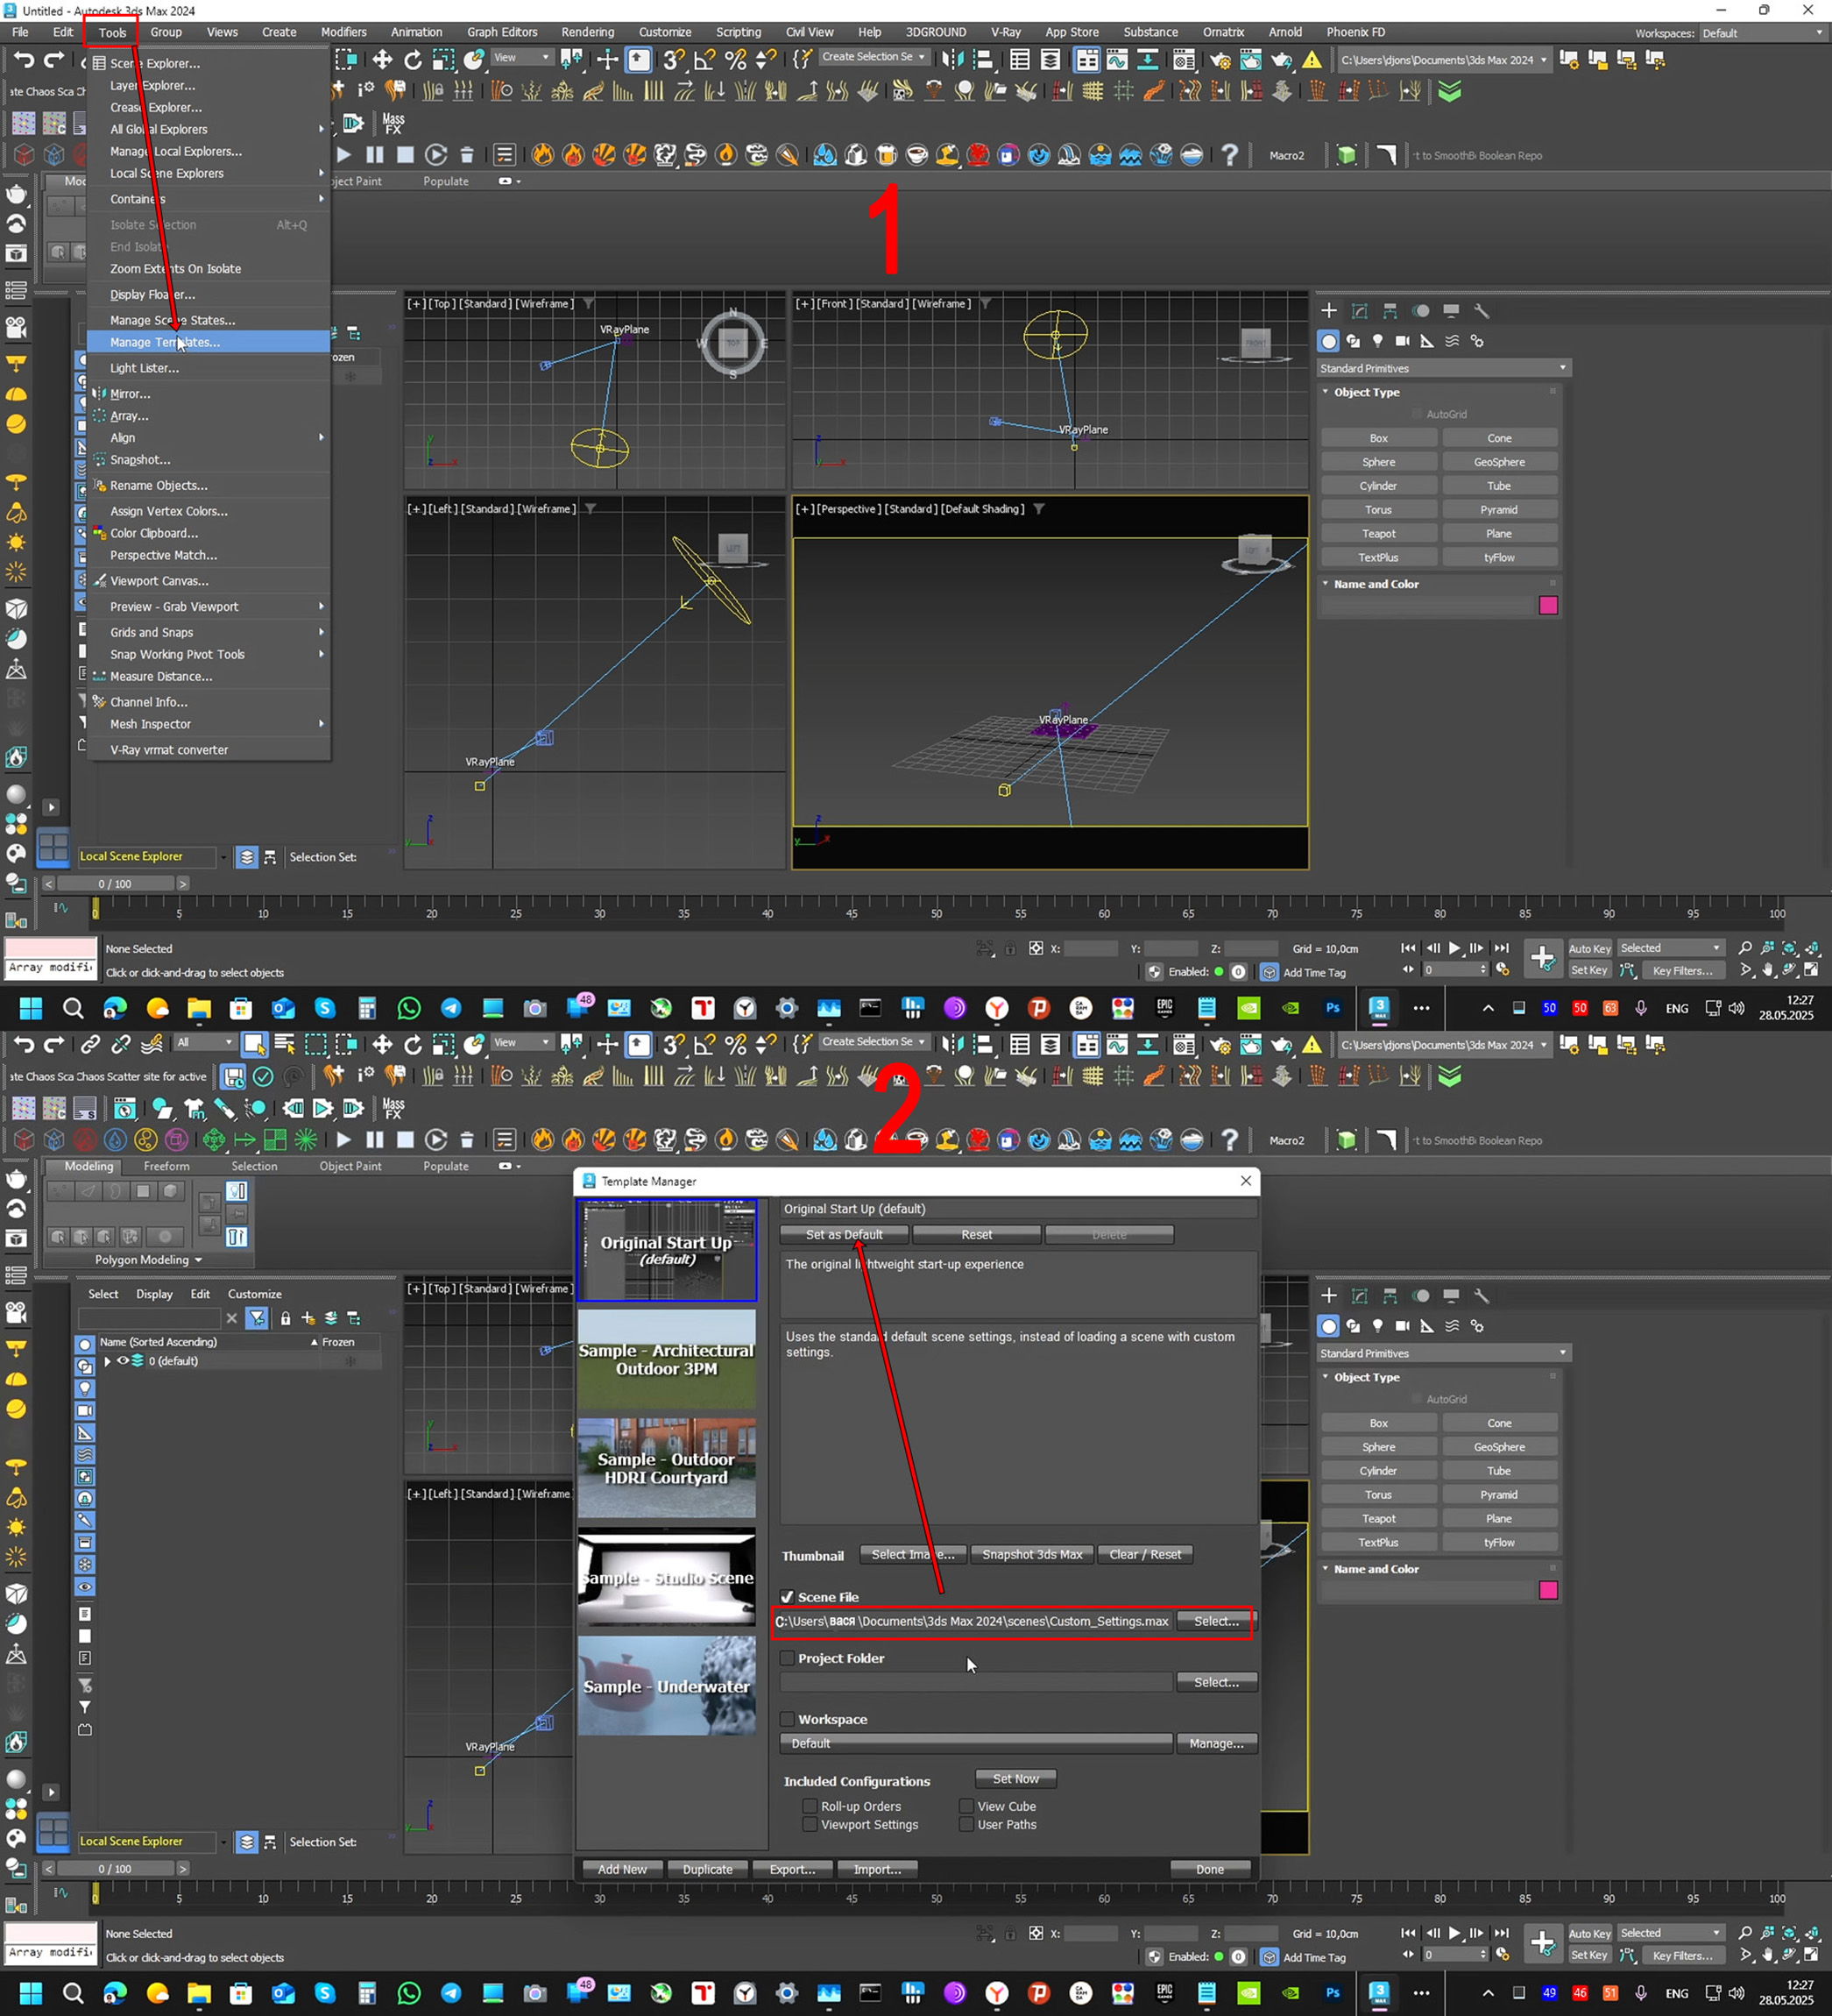Click the ViewCube in the Top viewport
The image size is (1832, 2016).
pyautogui.click(x=732, y=343)
